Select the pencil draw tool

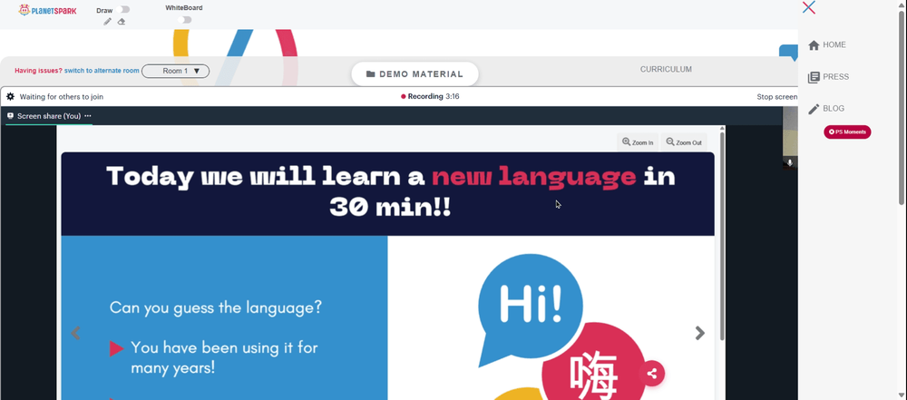(x=108, y=22)
